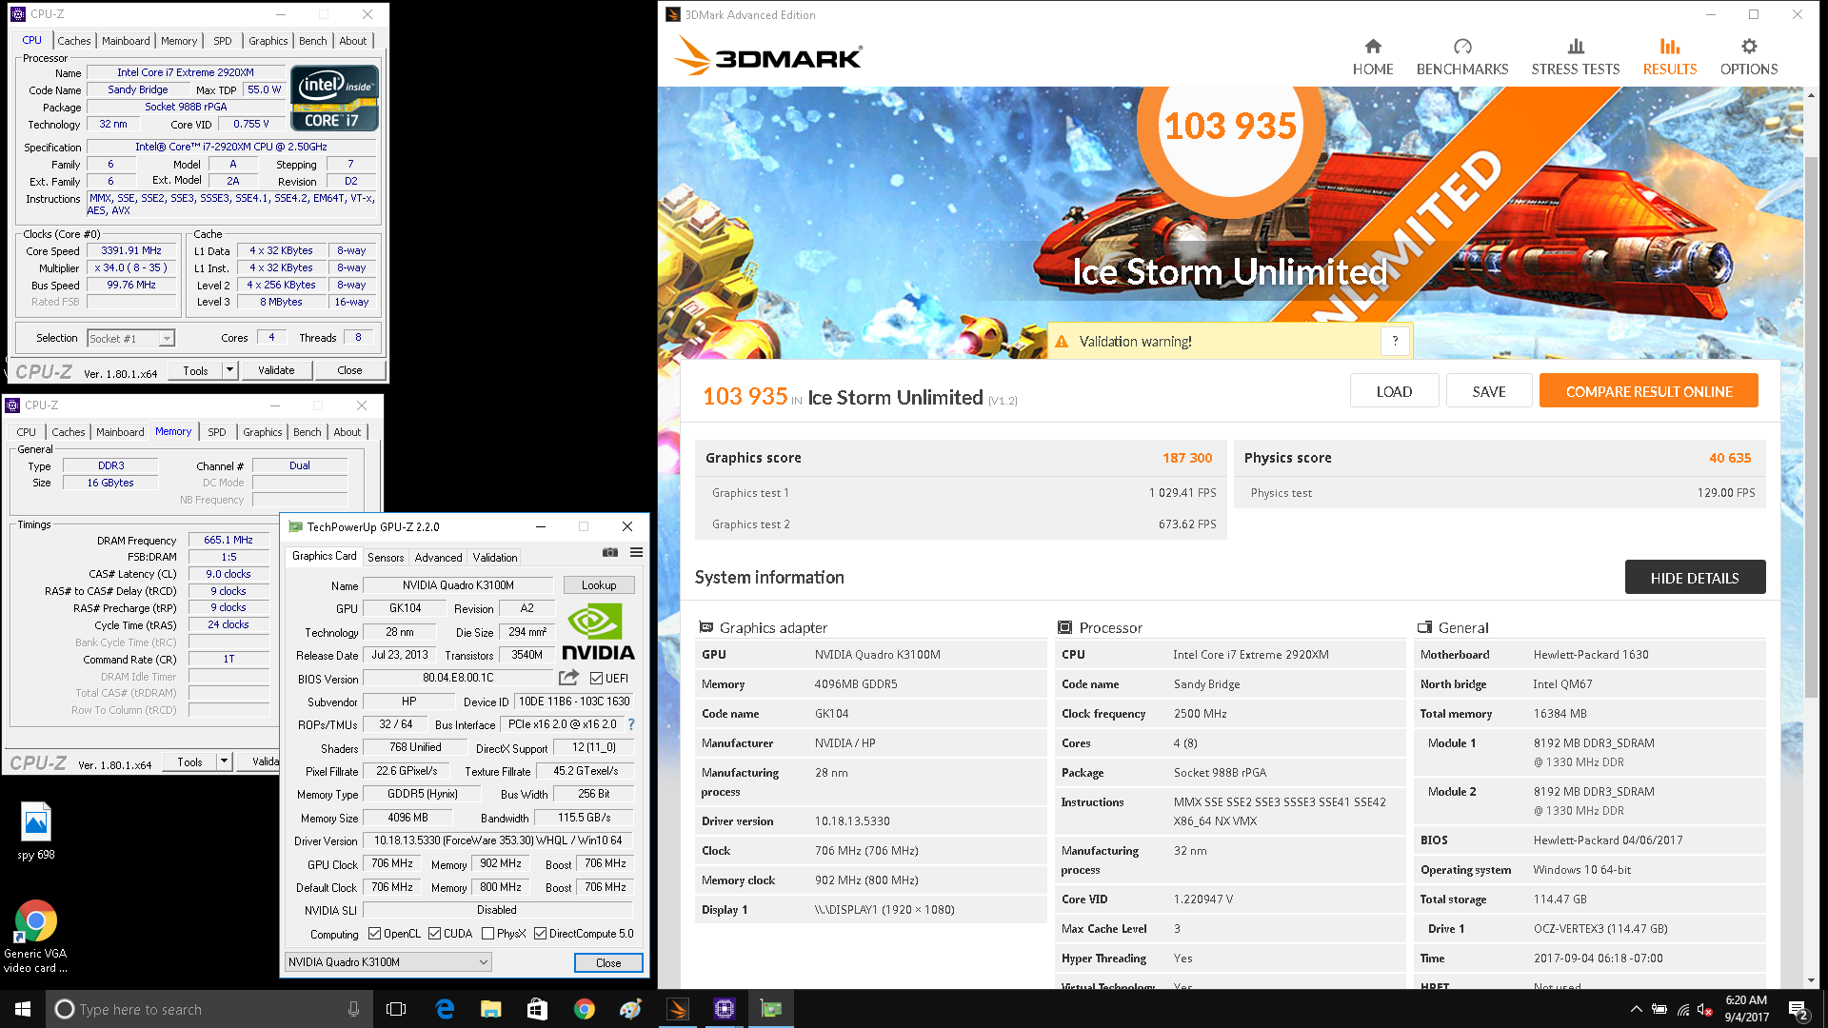
Task: Click the HIDE DETAILS button
Action: (x=1695, y=578)
